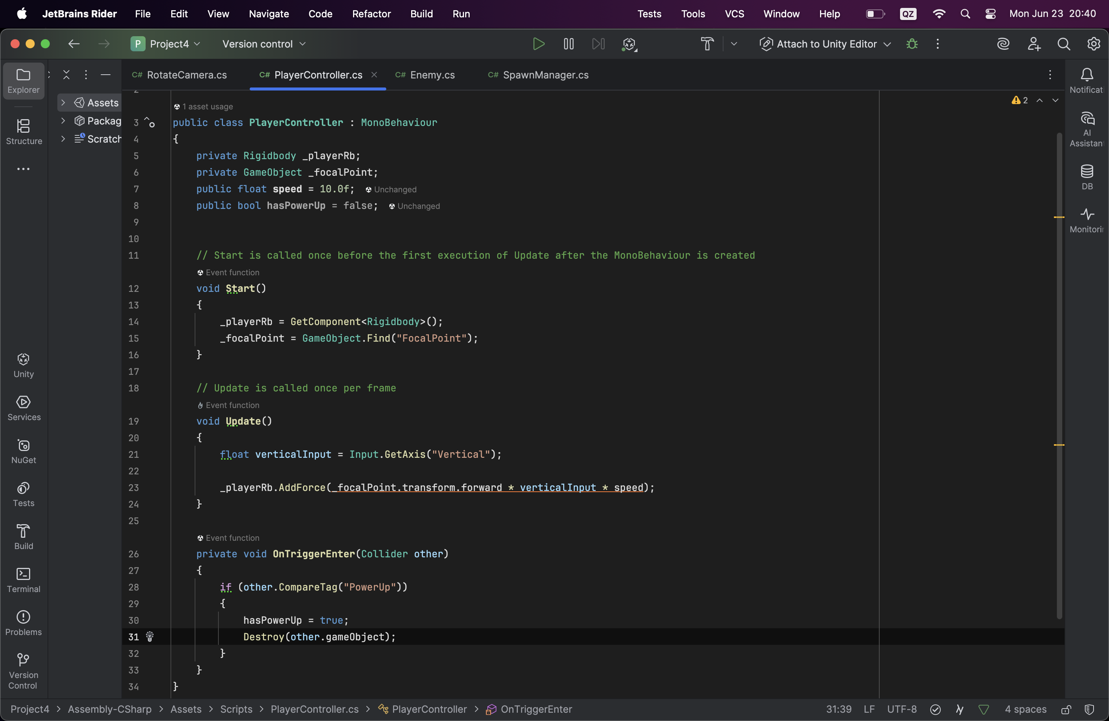
Task: Click the green Debug bug icon
Action: 912,44
